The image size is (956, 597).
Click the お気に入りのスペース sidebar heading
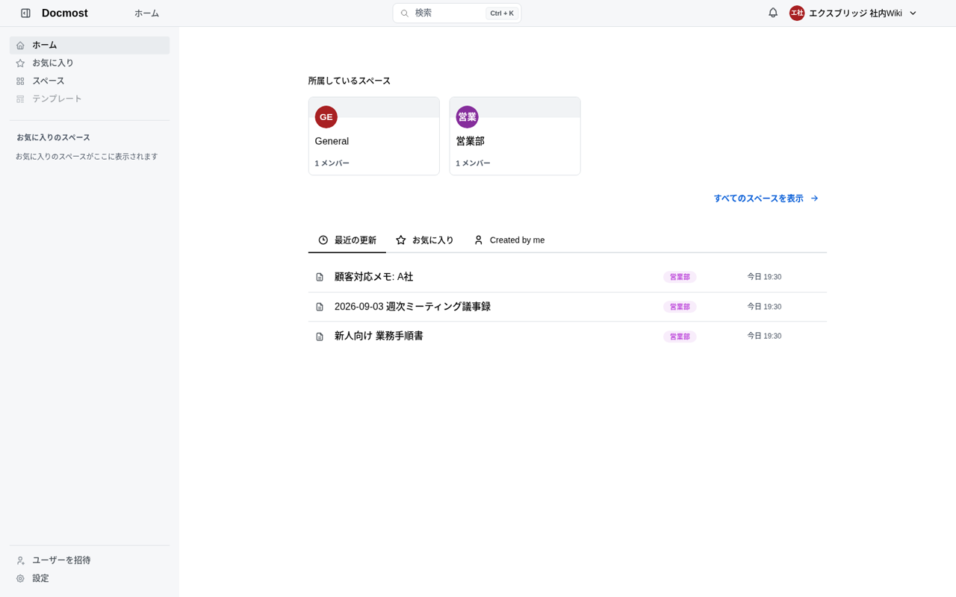[54, 137]
